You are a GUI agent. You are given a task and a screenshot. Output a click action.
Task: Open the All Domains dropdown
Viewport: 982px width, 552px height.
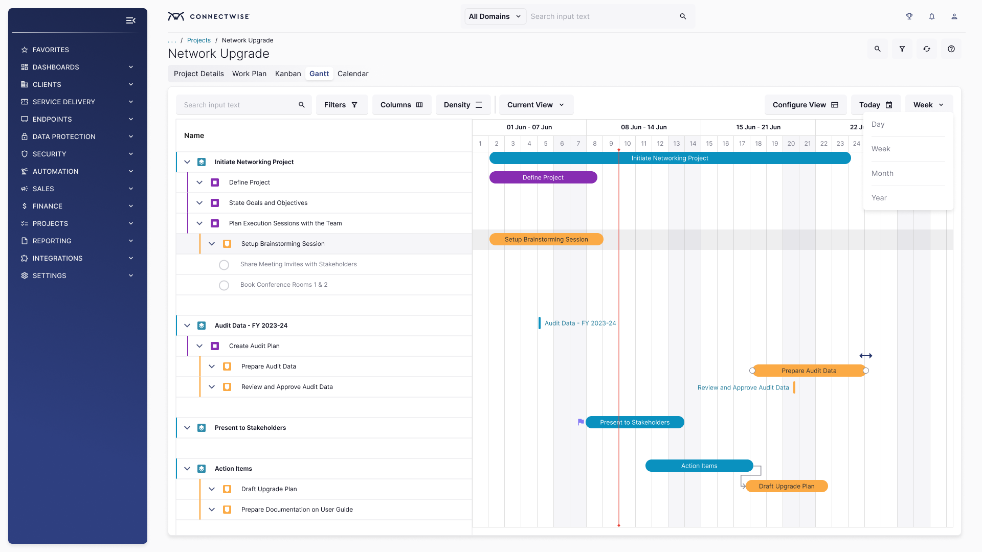click(x=495, y=16)
